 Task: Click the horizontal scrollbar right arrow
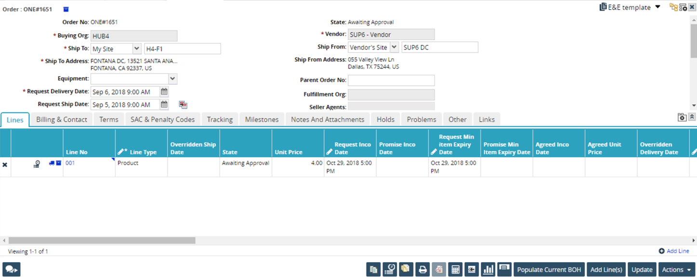(694, 240)
